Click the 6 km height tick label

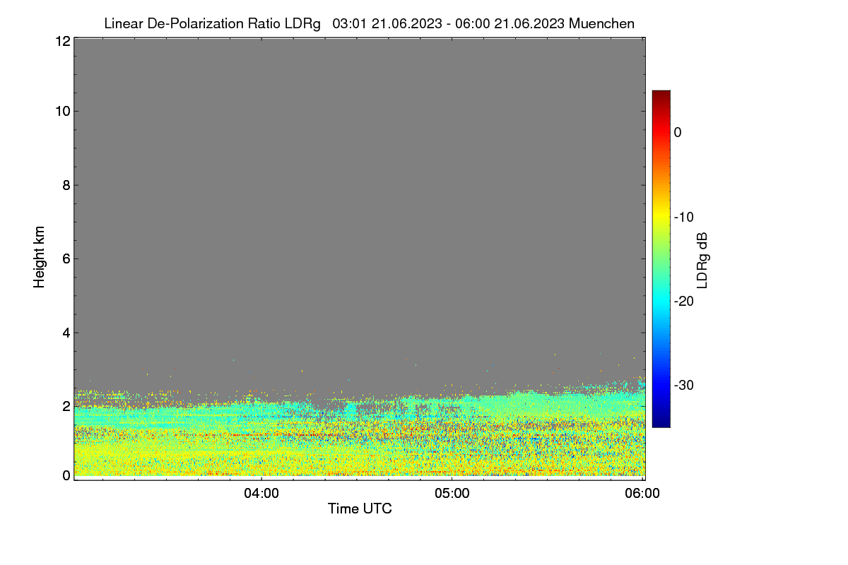pyautogui.click(x=66, y=258)
